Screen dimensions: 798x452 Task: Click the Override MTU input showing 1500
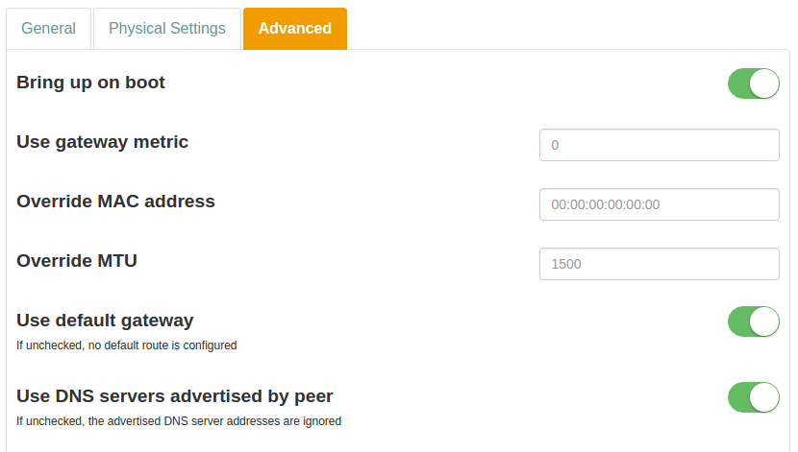659,264
